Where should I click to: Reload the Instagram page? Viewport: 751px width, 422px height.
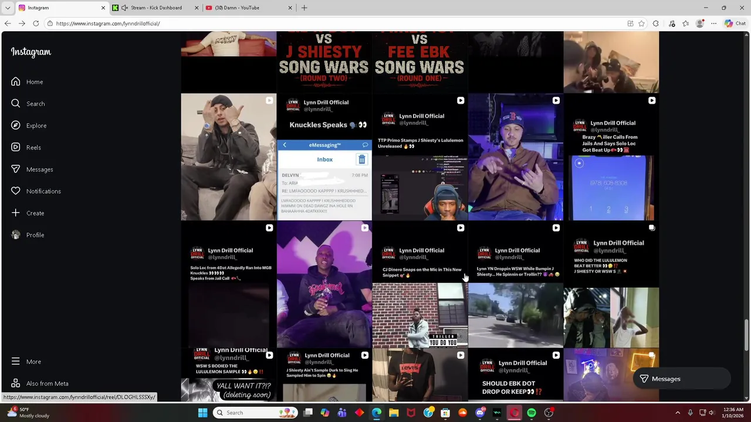tap(36, 23)
